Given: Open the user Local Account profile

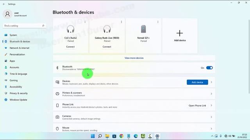Looking at the screenshot, I should point(15,14).
